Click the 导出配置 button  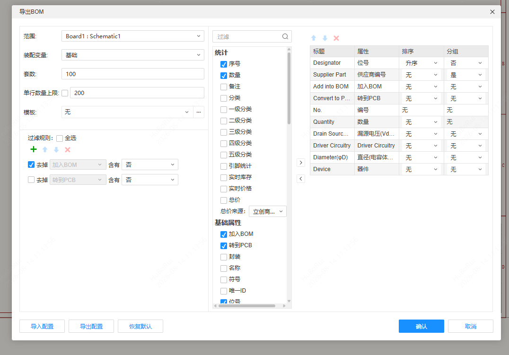pos(91,326)
